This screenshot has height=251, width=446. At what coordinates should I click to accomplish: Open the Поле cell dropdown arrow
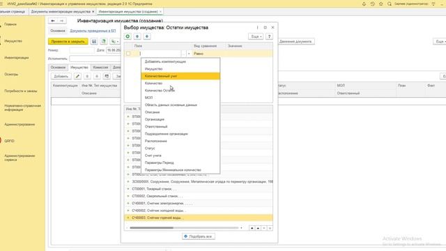click(189, 54)
